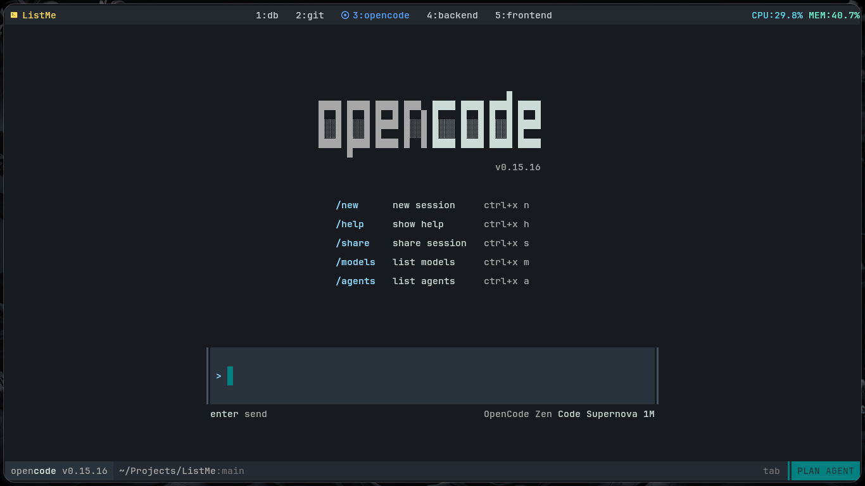Image resolution: width=865 pixels, height=486 pixels.
Task: Click the 'ctrl+x m' shortcut hint
Action: [507, 263]
